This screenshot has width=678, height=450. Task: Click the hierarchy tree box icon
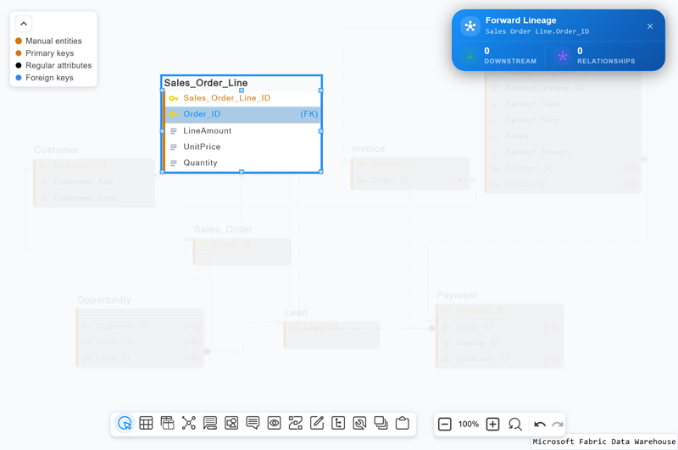338,423
